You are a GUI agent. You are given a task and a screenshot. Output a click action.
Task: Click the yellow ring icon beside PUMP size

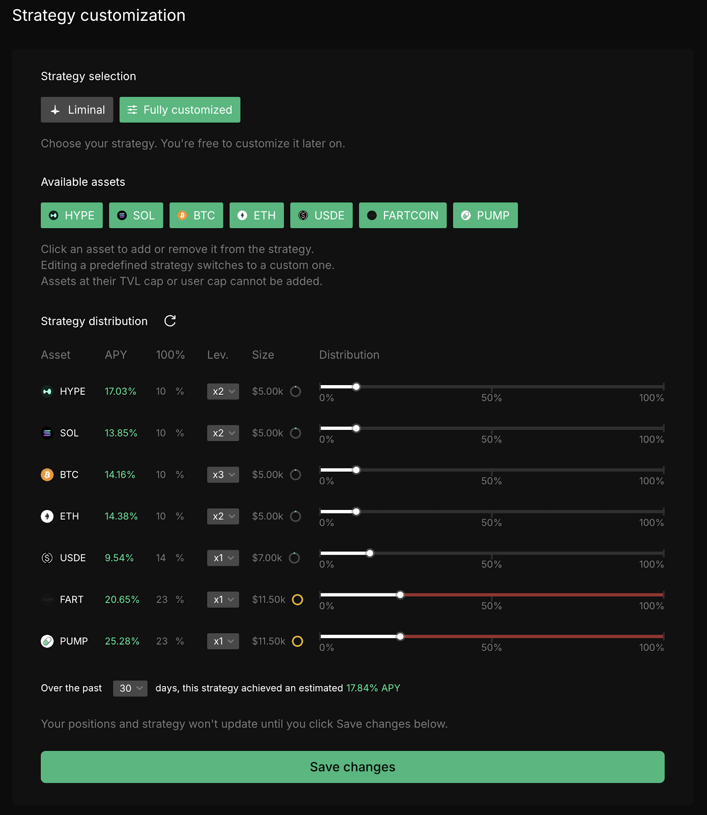[x=297, y=641]
